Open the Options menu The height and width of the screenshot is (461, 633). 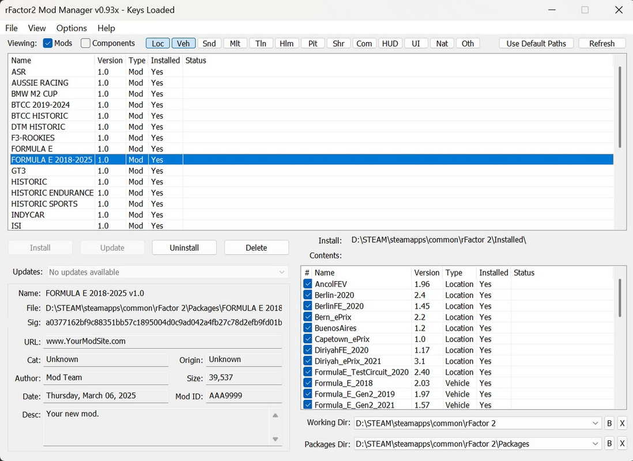[71, 28]
